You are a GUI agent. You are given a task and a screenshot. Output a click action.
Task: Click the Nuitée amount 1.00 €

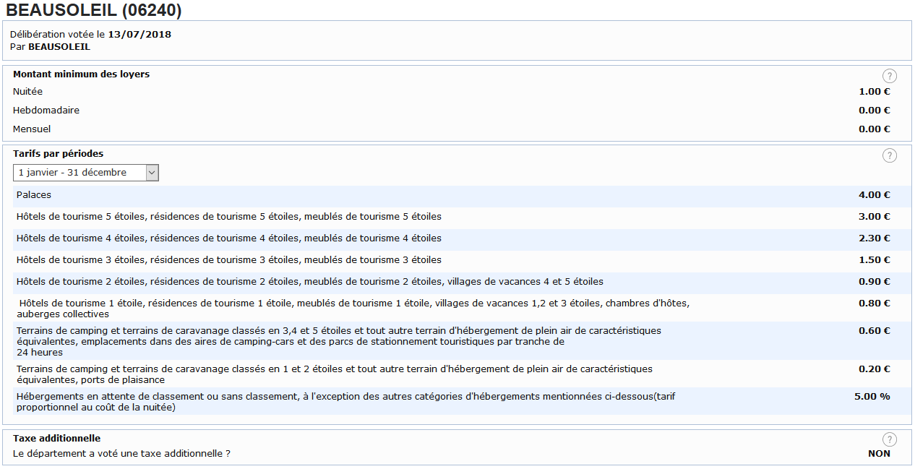[x=875, y=92]
